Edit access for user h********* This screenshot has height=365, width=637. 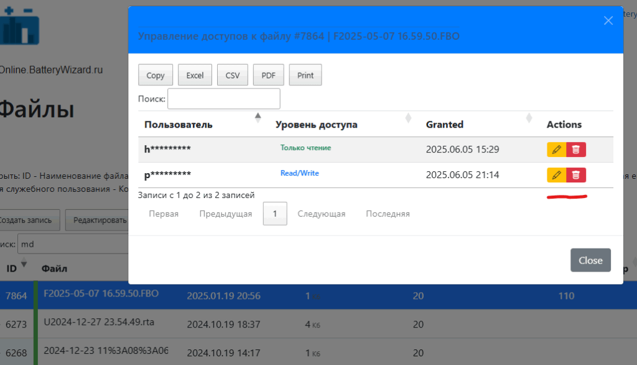point(556,149)
